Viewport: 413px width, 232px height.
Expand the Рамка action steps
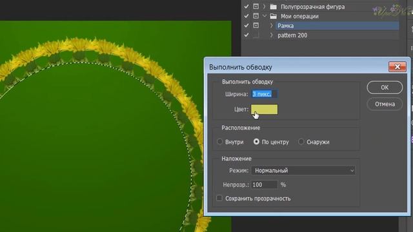tap(271, 26)
